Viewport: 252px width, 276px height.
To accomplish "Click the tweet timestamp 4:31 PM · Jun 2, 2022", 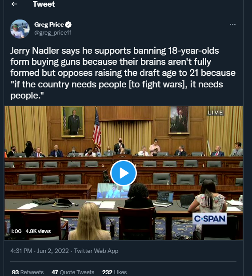I will pyautogui.click(x=40, y=251).
